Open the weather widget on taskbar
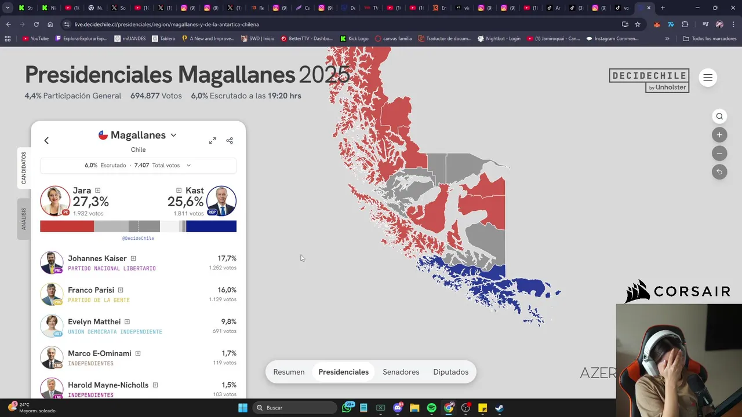742x417 pixels. pyautogui.click(x=32, y=408)
